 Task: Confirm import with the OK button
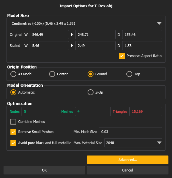click(x=44, y=170)
